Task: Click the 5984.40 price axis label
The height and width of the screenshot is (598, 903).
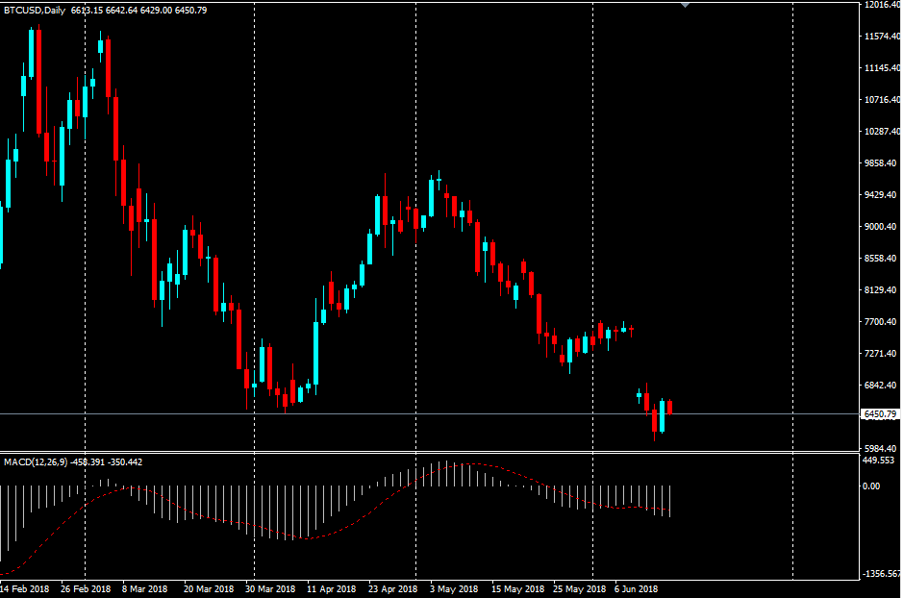Action: tap(881, 448)
